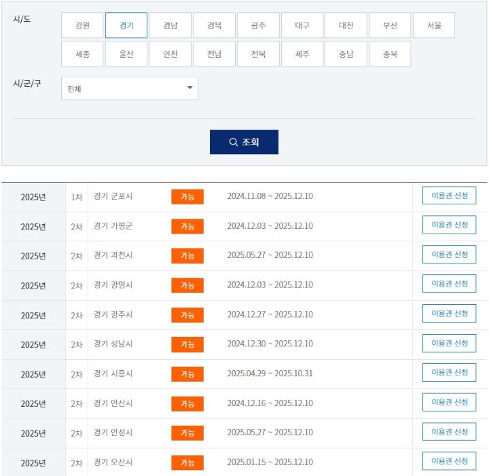
Task: Pick the 충남 region button
Action: point(346,54)
